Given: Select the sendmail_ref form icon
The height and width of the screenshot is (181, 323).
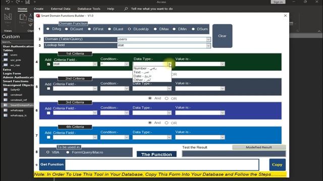Looking at the screenshot, I should [x=6, y=100].
